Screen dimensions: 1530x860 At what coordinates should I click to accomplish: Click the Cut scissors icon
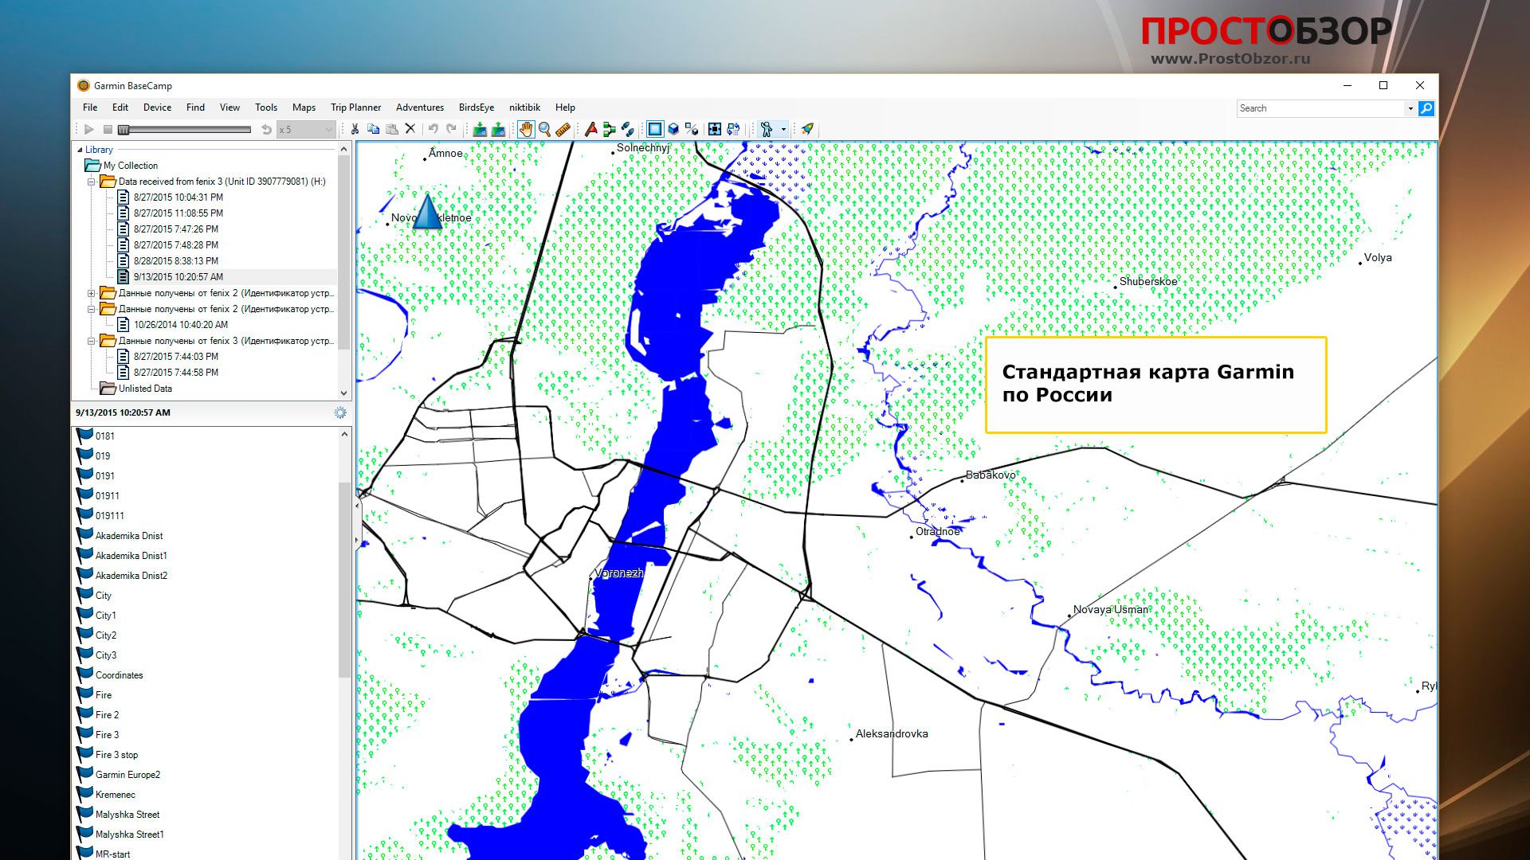355,129
